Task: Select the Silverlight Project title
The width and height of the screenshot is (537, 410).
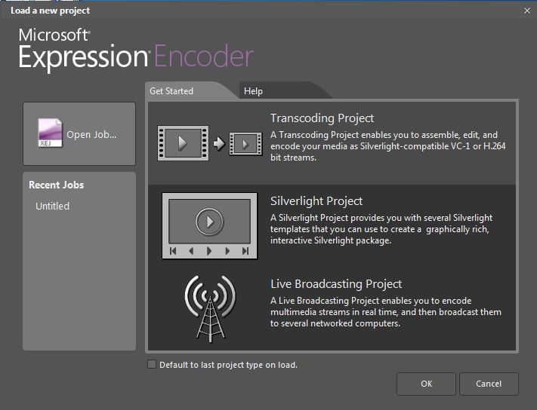Action: tap(316, 201)
